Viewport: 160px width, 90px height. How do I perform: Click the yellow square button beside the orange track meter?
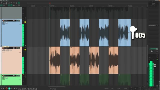(x=25, y=49)
